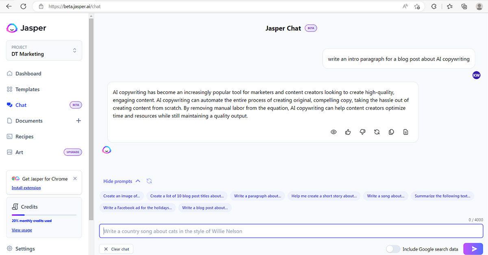
Task: Click the browser back arrow
Action: click(x=9, y=6)
